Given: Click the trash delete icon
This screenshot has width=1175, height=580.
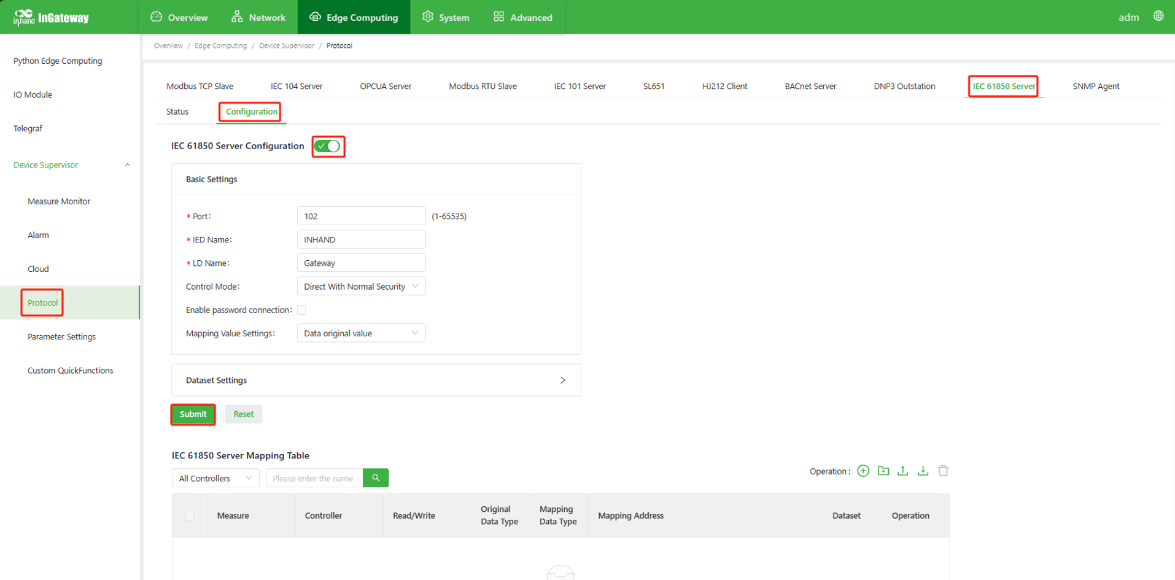Looking at the screenshot, I should [x=943, y=471].
